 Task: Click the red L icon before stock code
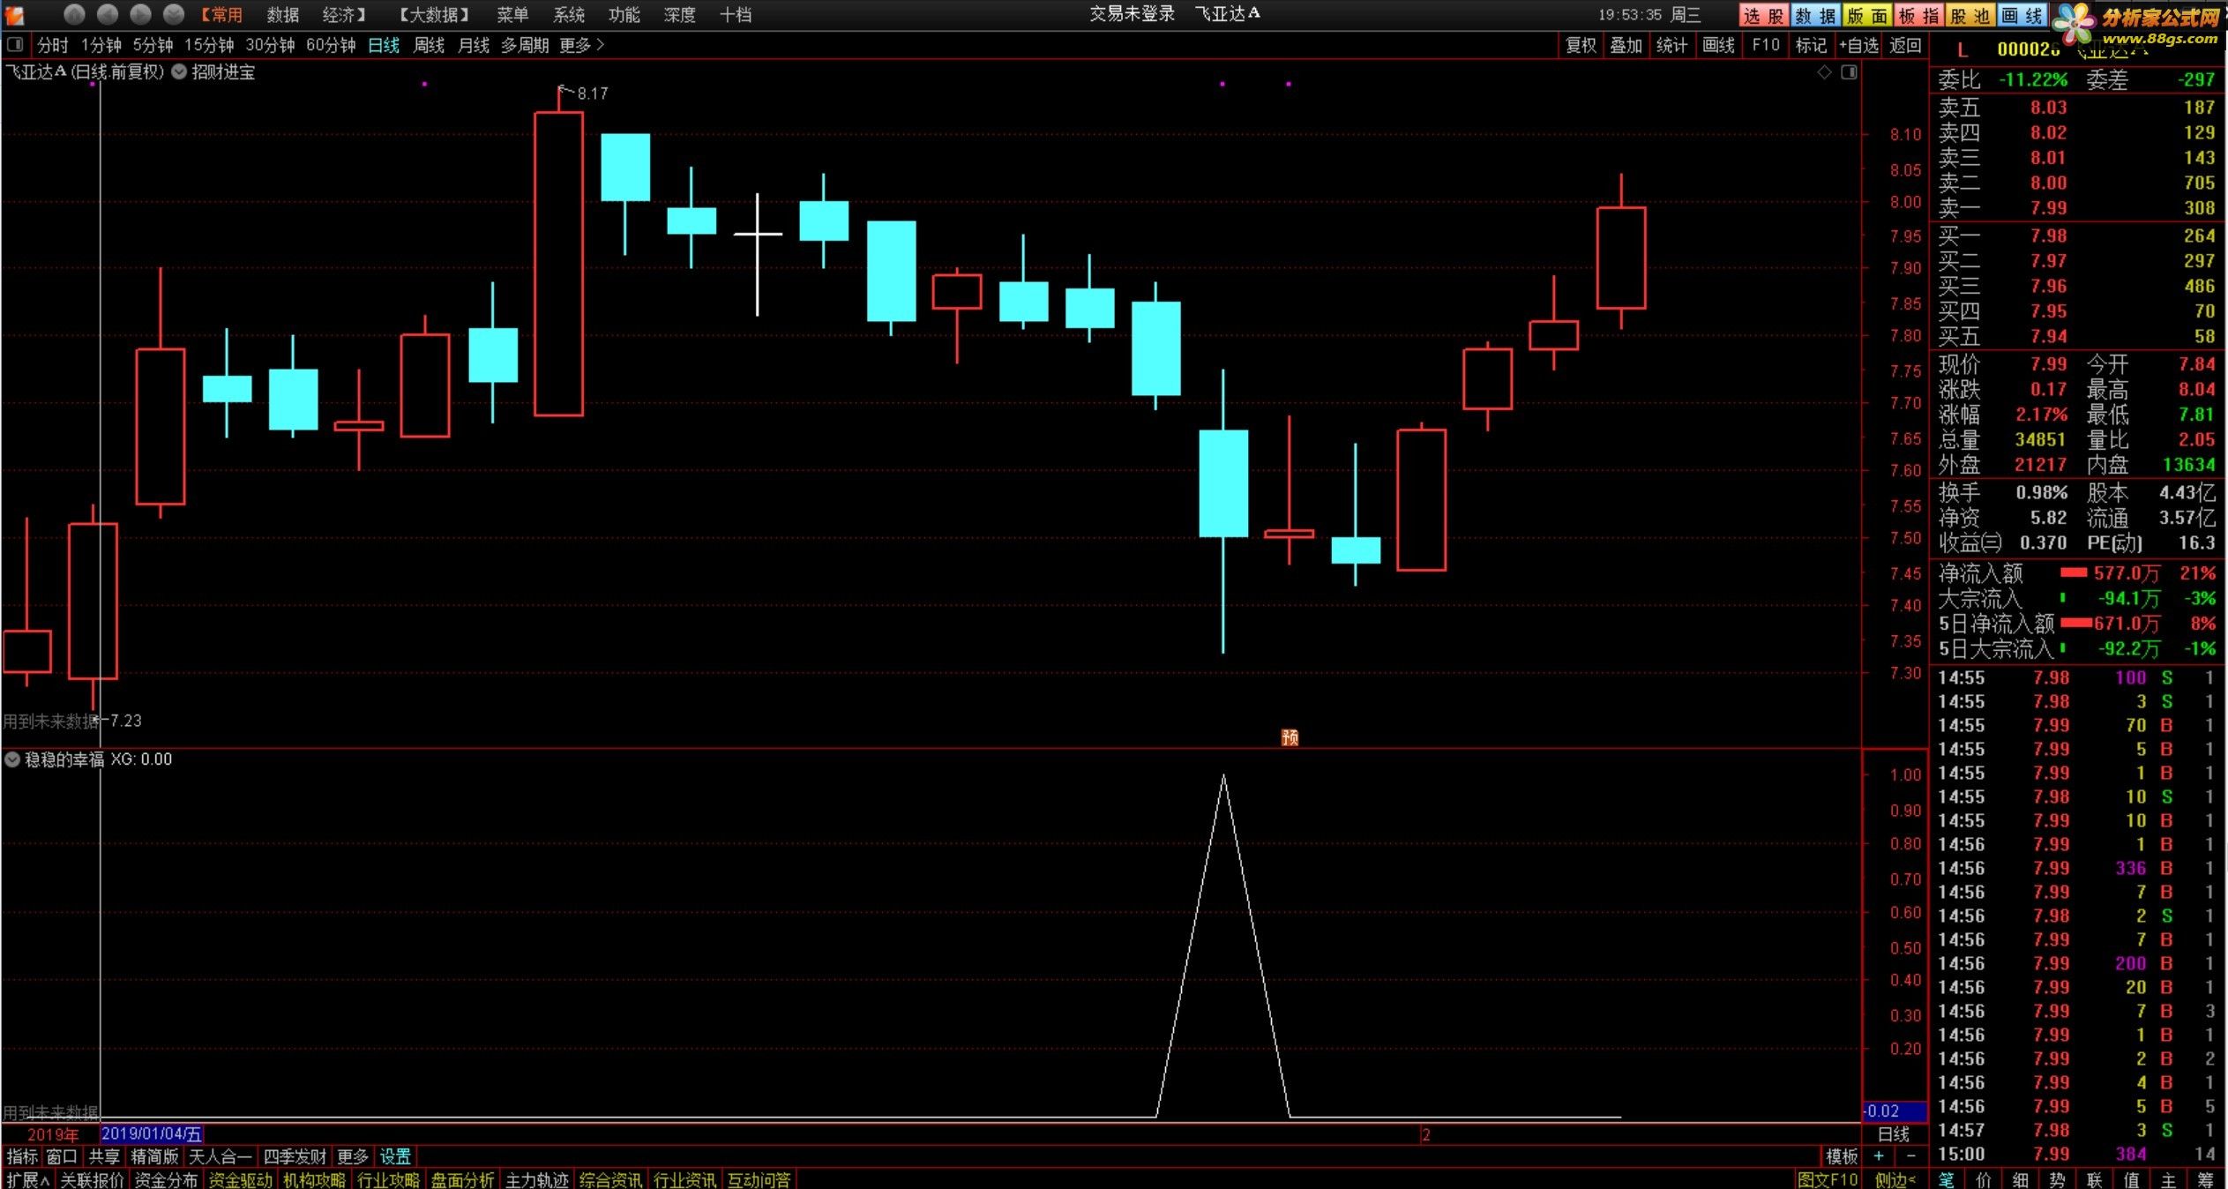tap(1962, 50)
